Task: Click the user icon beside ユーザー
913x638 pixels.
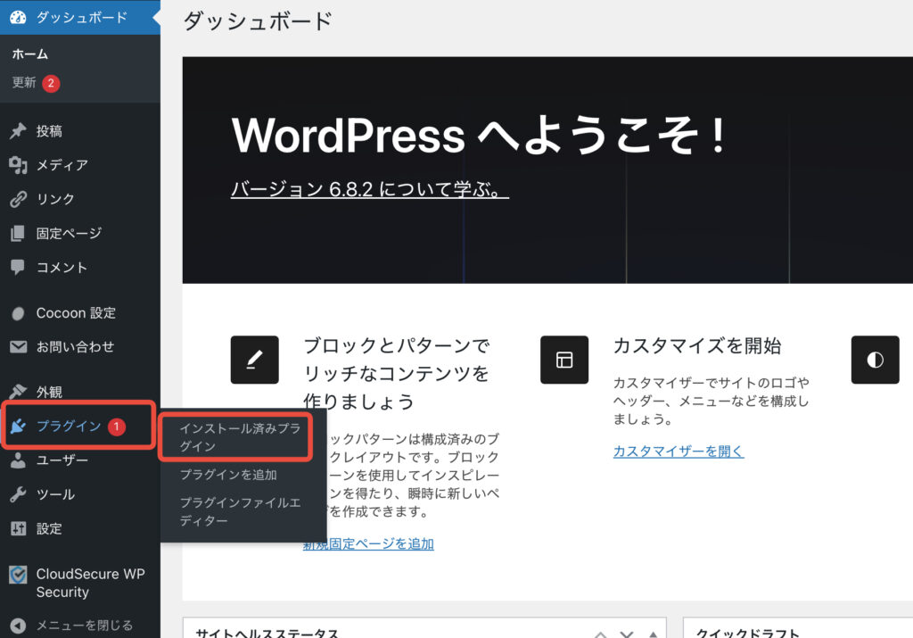Action: coord(18,460)
